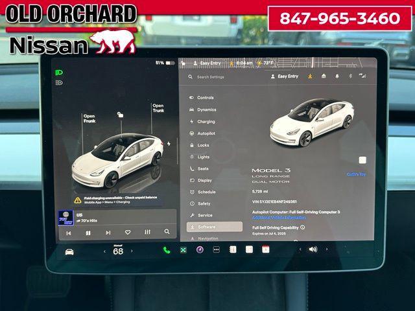Click the orange software download icon

tap(310, 76)
